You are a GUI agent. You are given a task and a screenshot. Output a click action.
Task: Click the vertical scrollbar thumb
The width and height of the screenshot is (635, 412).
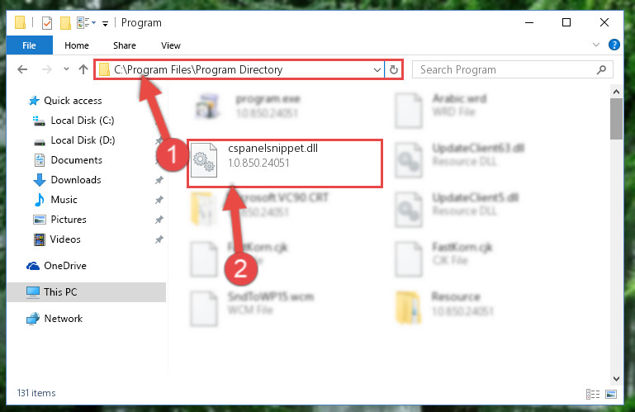pos(616,119)
